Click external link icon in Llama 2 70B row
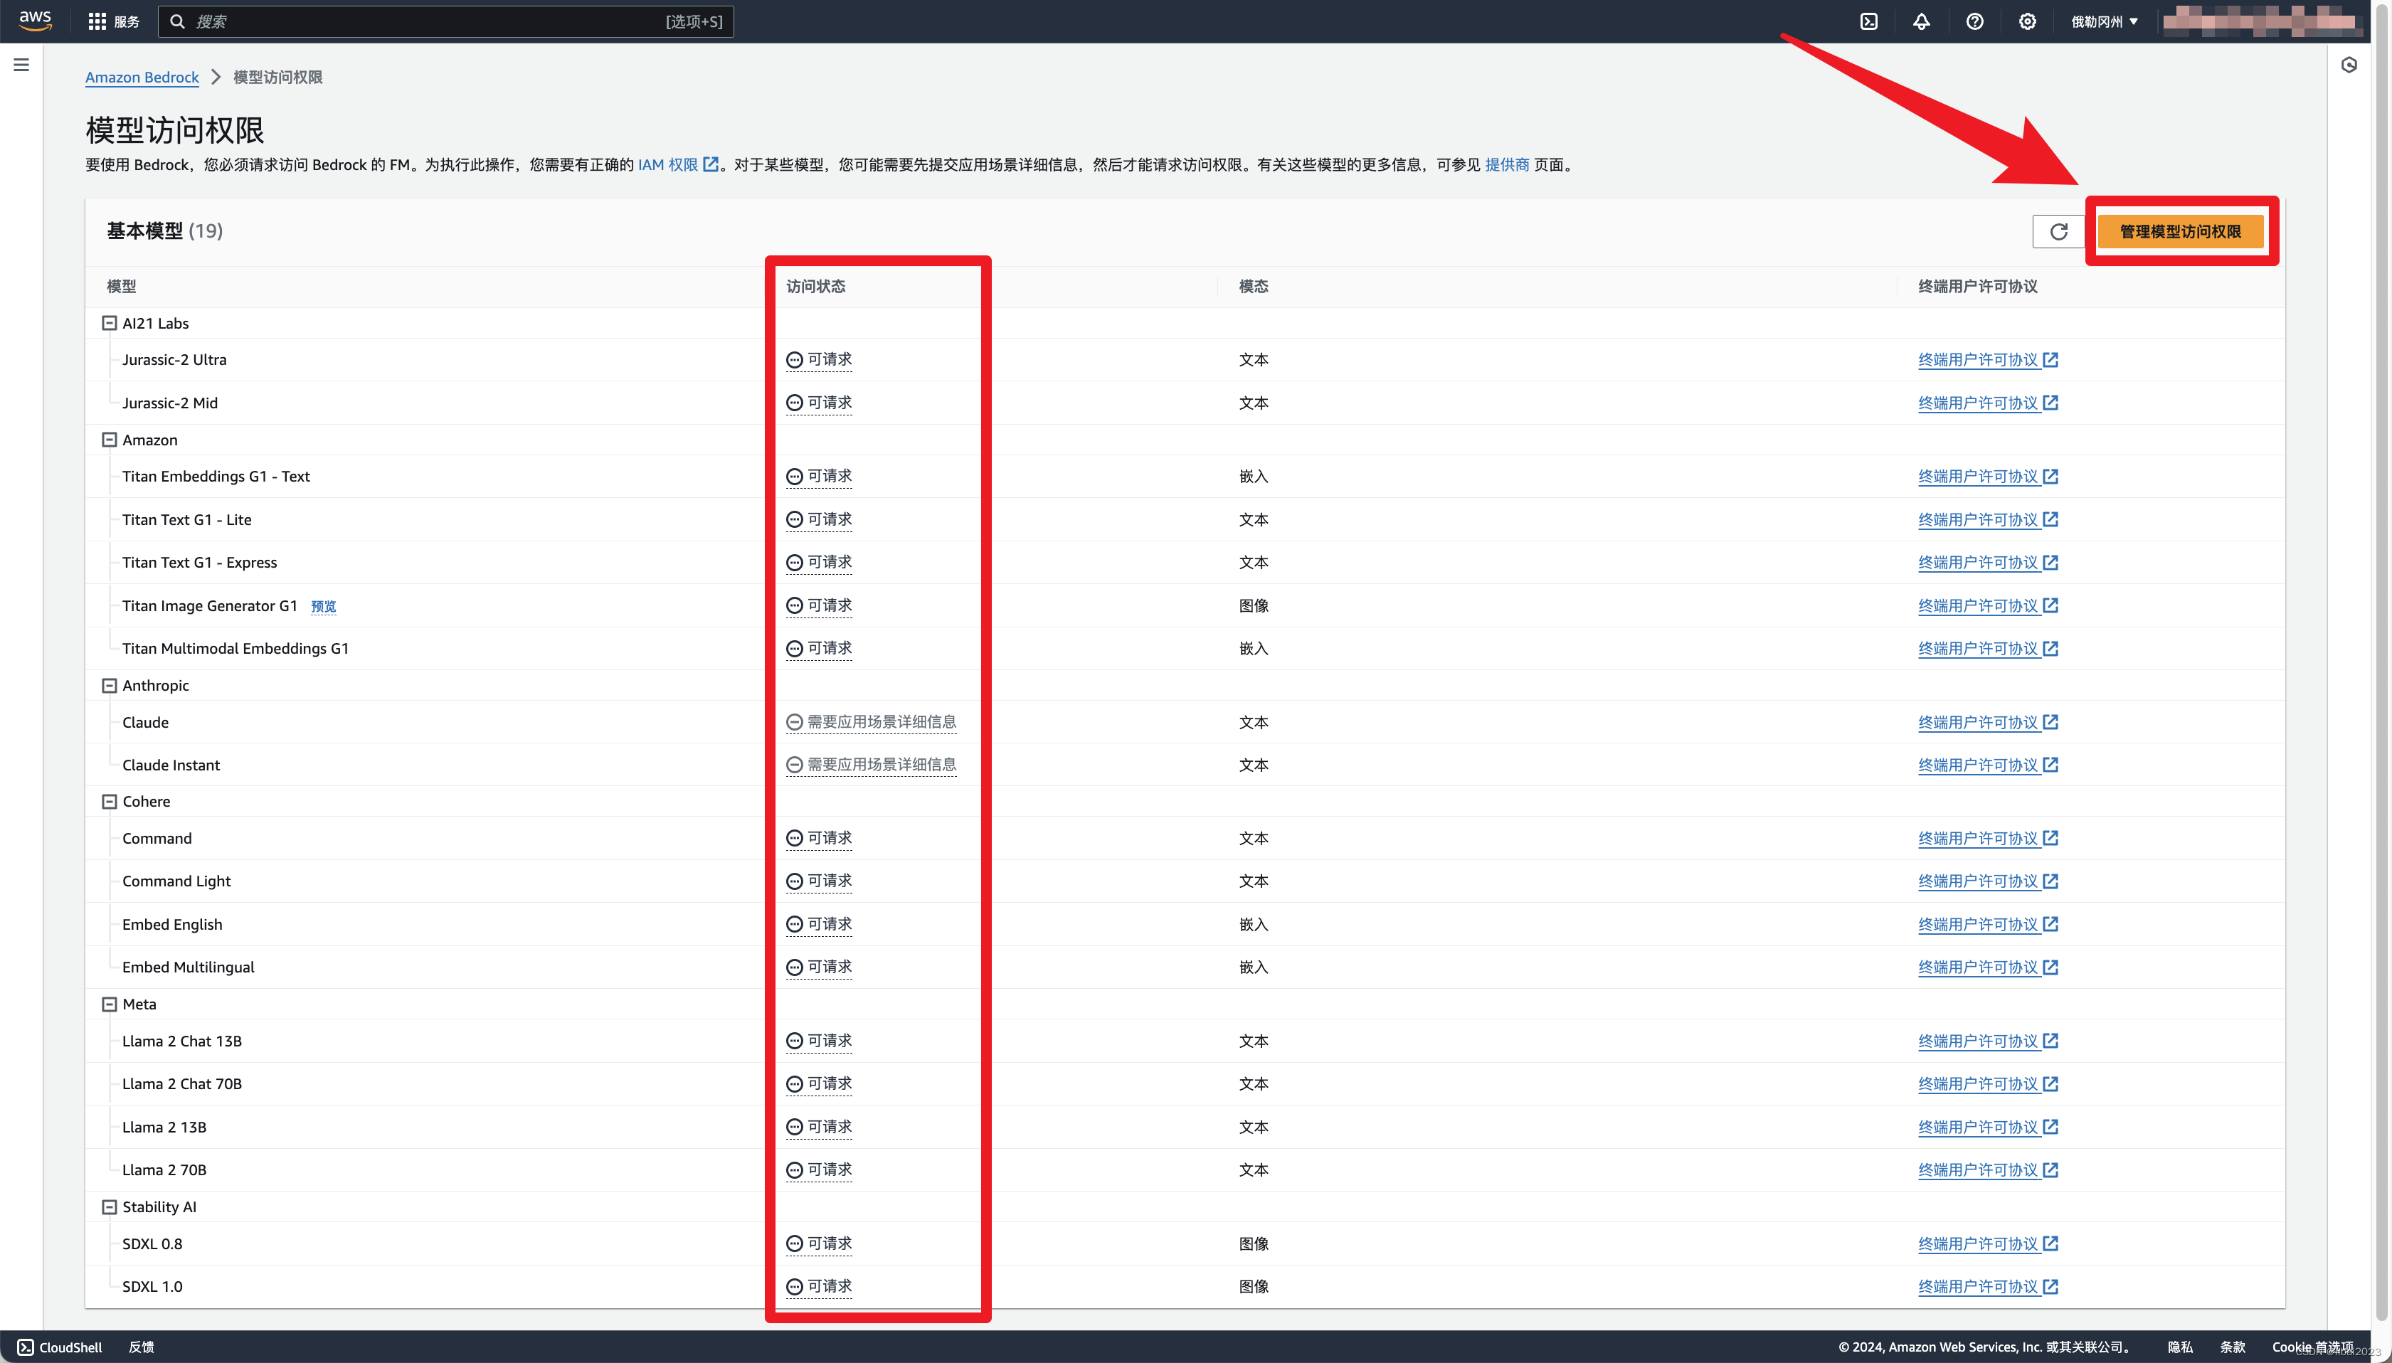 [2050, 1170]
